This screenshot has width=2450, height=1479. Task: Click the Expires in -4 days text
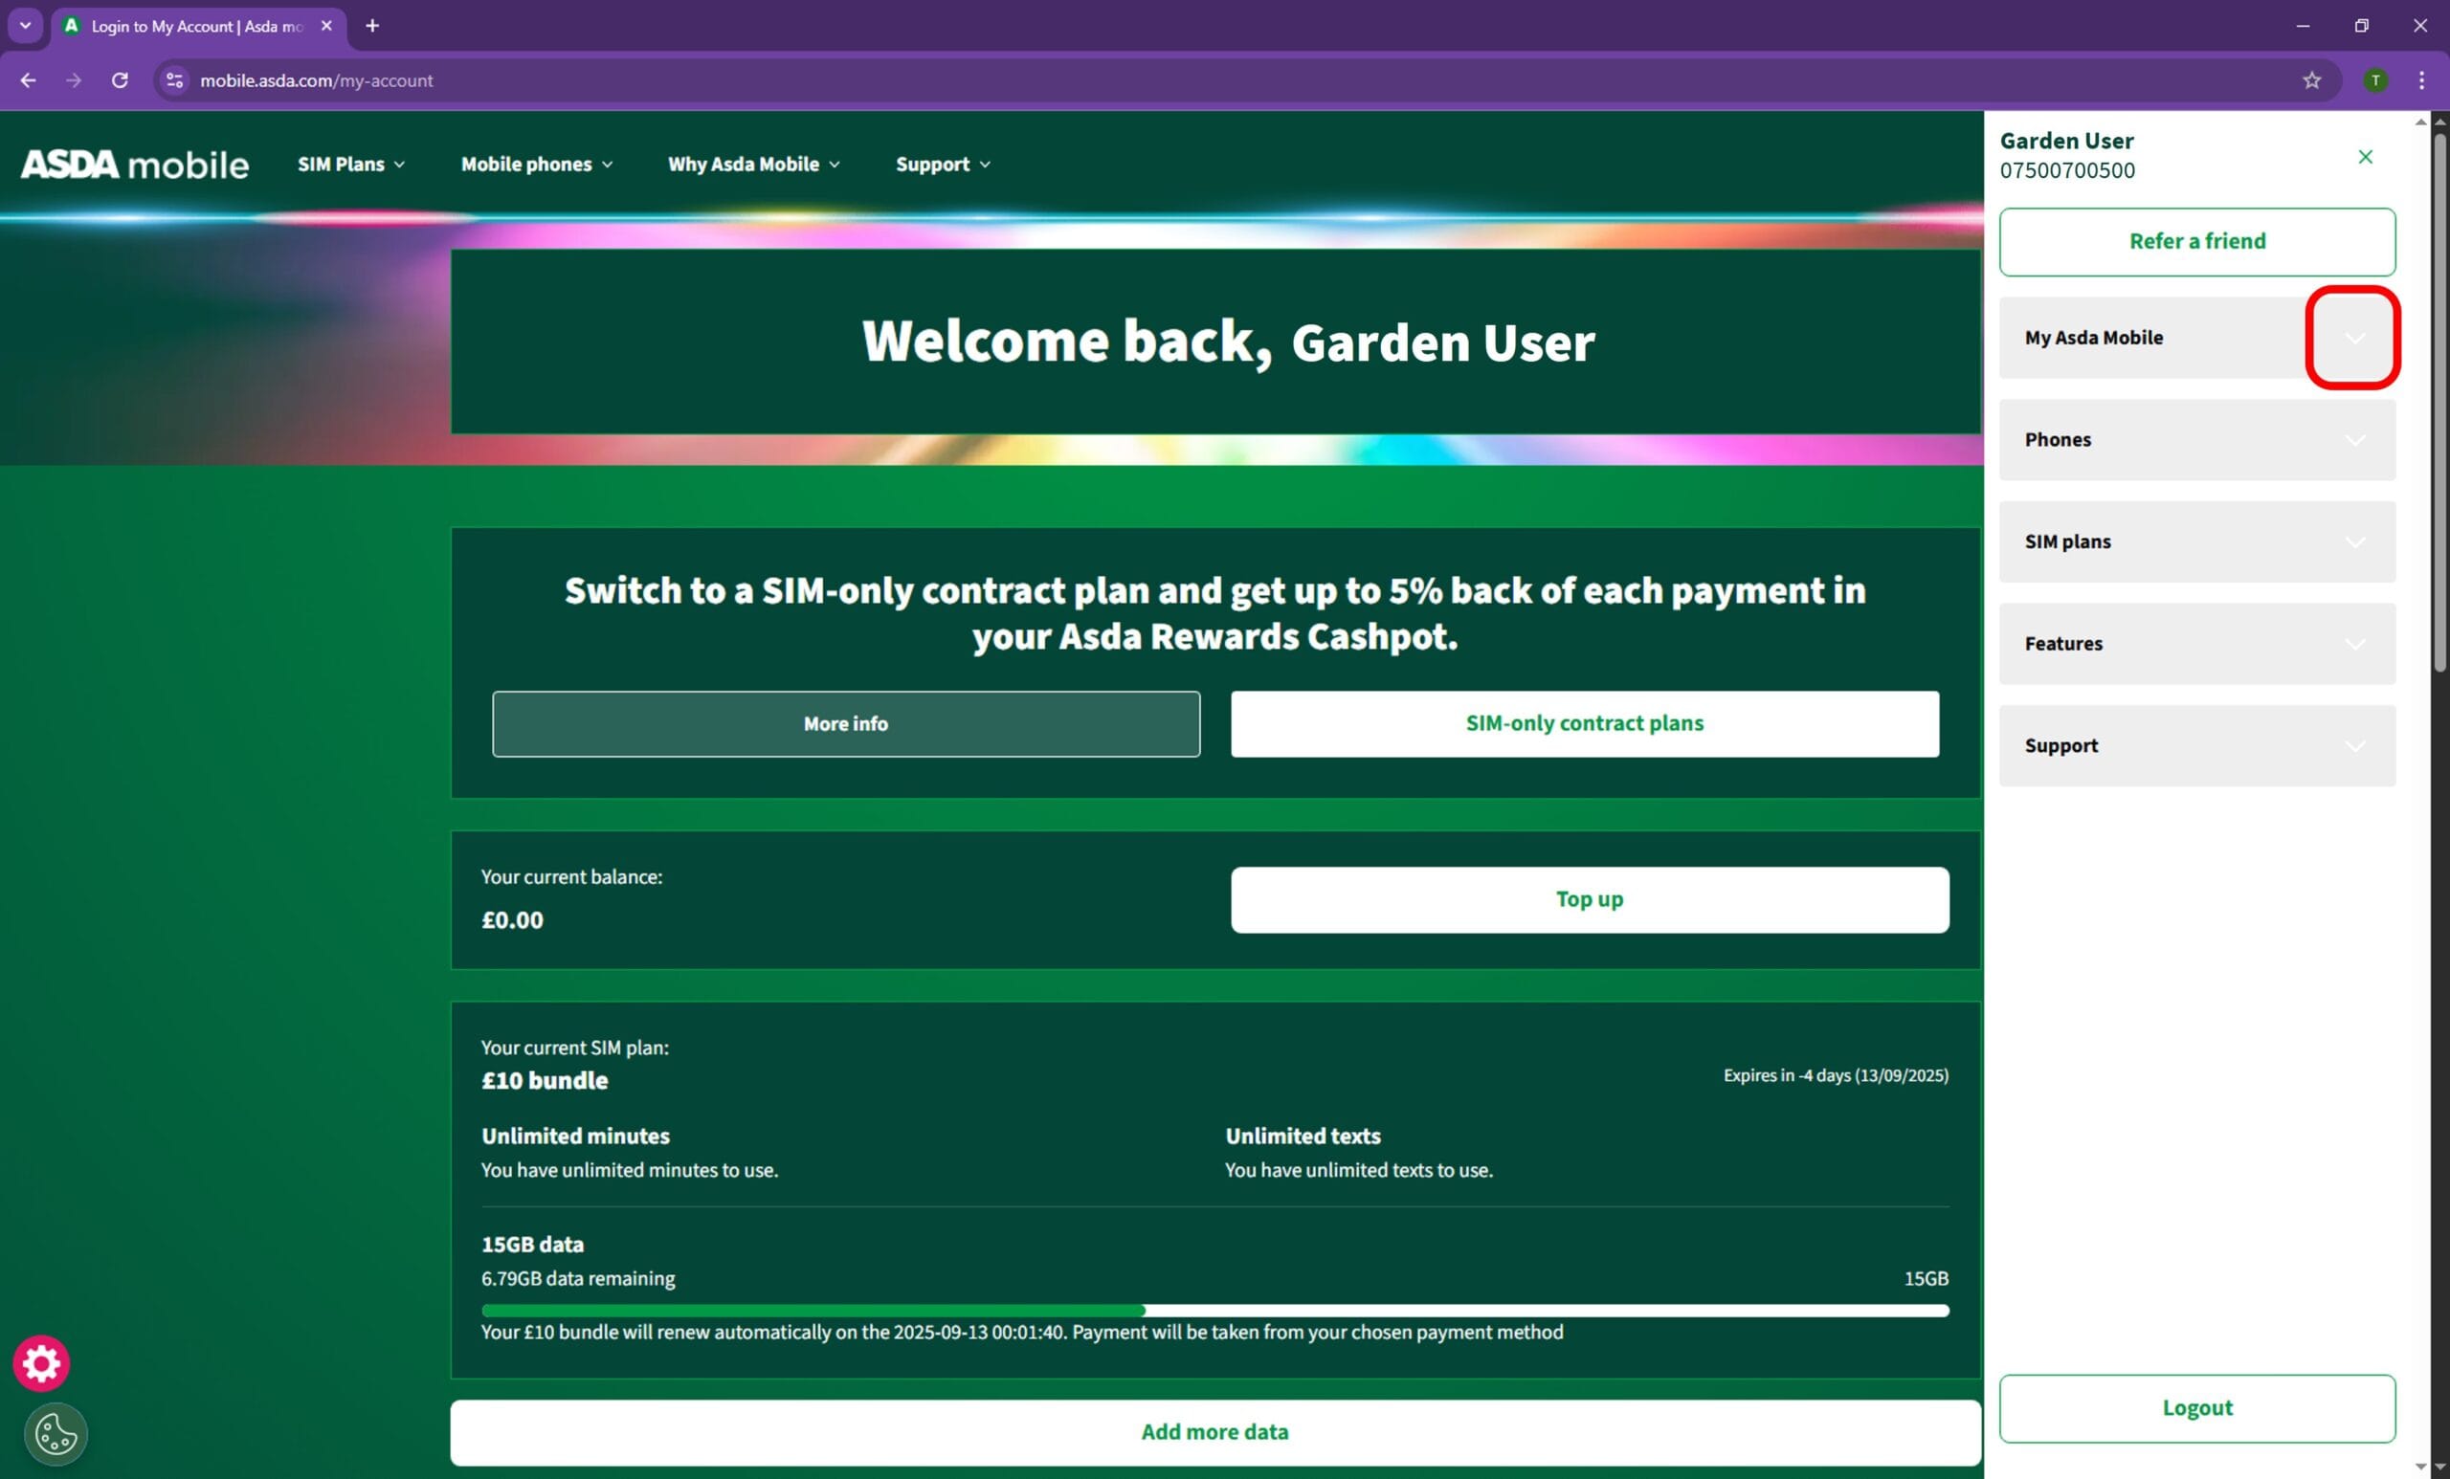coord(1836,1075)
